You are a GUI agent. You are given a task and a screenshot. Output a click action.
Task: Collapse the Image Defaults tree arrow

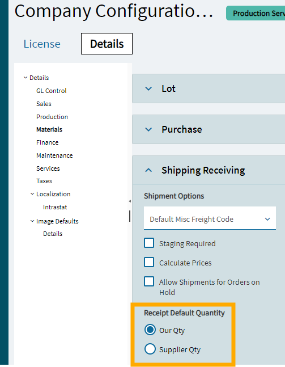32,221
